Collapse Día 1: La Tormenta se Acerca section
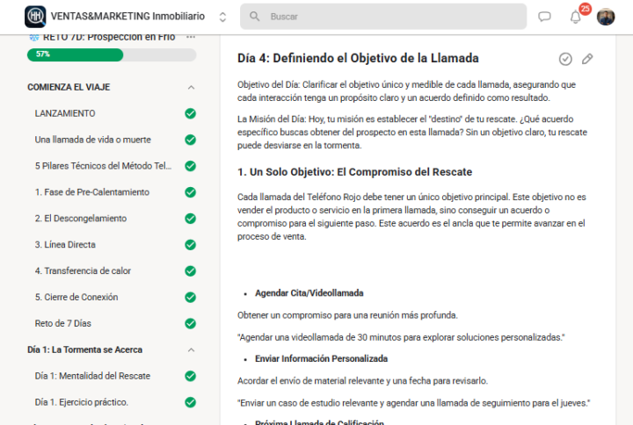Viewport: 633px width, 425px height. [x=191, y=350]
